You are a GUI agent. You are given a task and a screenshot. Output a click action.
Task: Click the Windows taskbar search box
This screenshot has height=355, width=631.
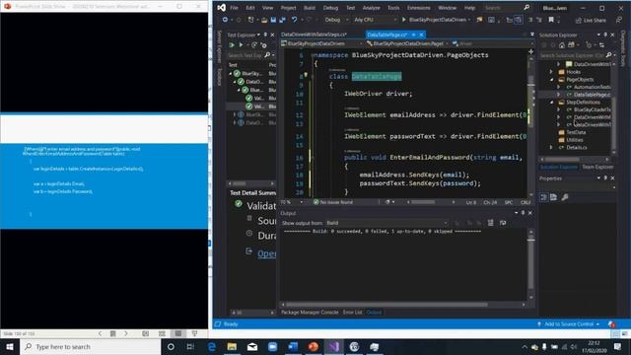(x=90, y=346)
